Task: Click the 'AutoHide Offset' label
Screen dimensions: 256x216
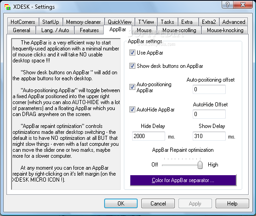Action: pos(210,105)
